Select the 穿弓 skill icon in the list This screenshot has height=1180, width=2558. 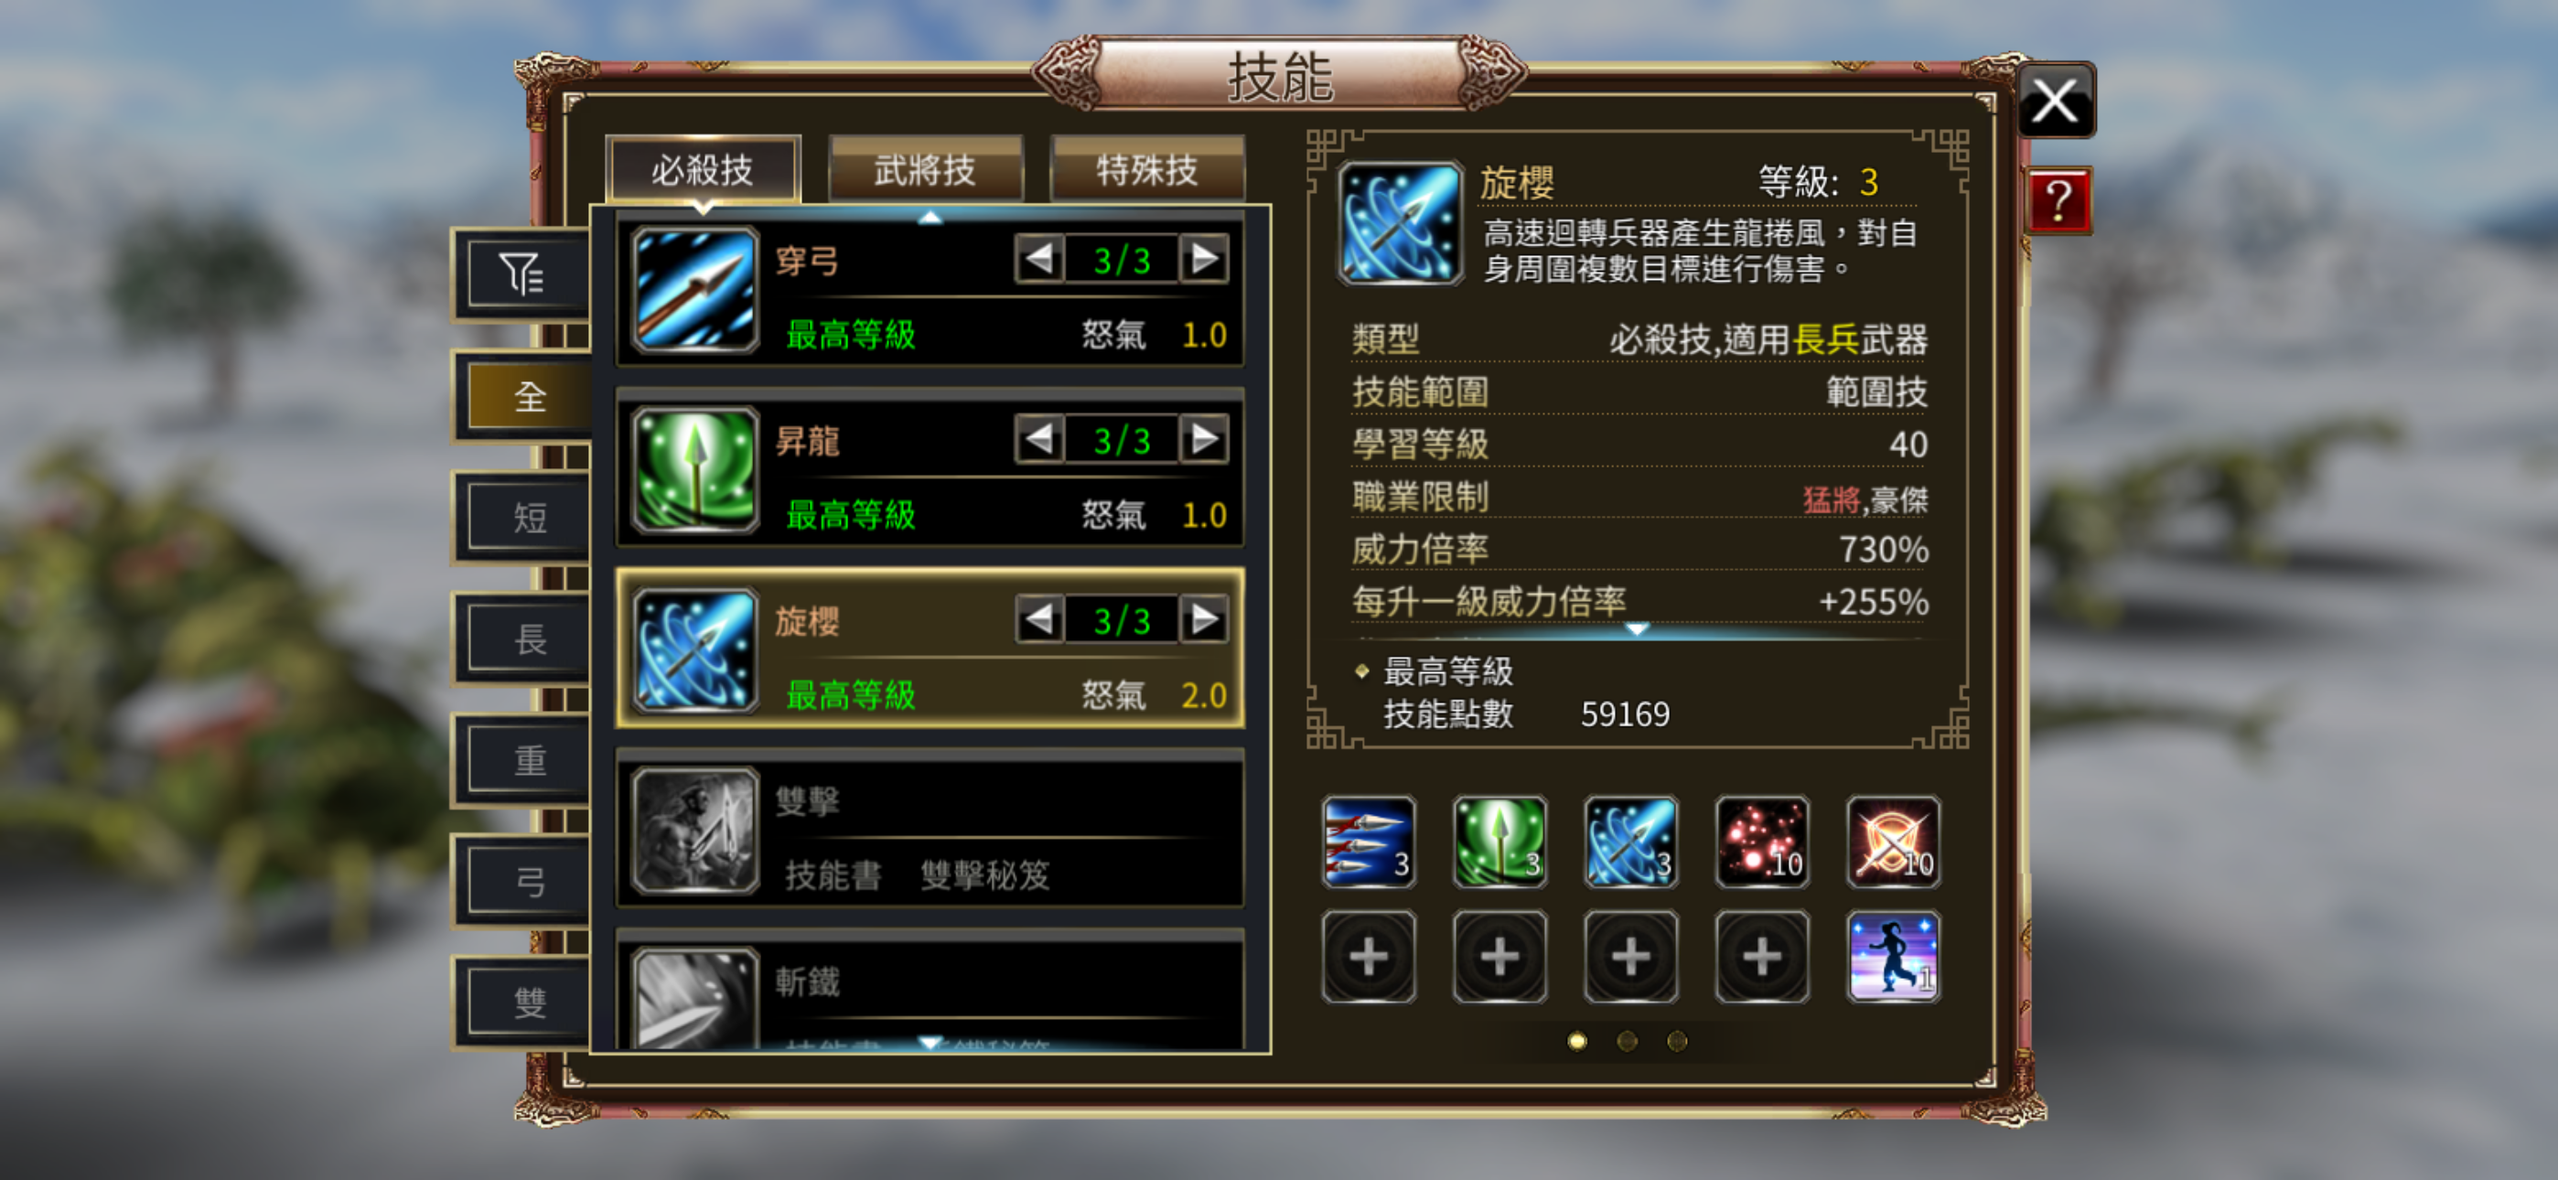pyautogui.click(x=695, y=289)
